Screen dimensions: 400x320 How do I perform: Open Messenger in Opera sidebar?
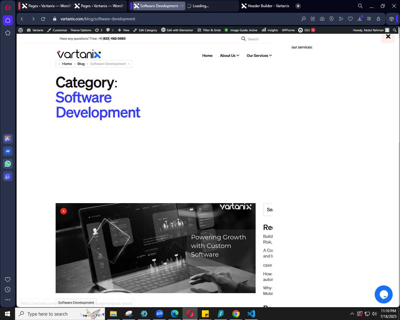(8, 151)
